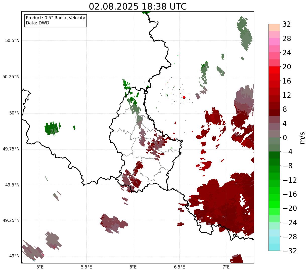Click the colorbar tick label 12
The width and height of the screenshot is (308, 272).
pos(287,95)
